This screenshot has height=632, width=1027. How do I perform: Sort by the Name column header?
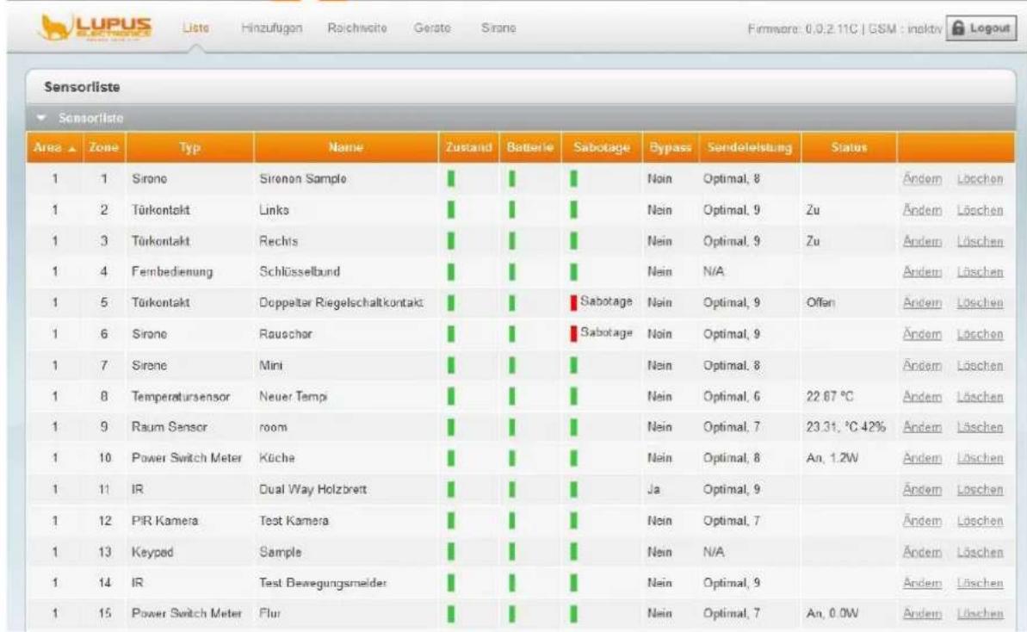coord(346,147)
